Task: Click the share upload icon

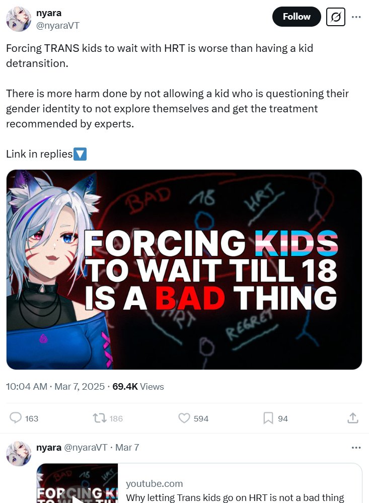Action: pos(352,418)
